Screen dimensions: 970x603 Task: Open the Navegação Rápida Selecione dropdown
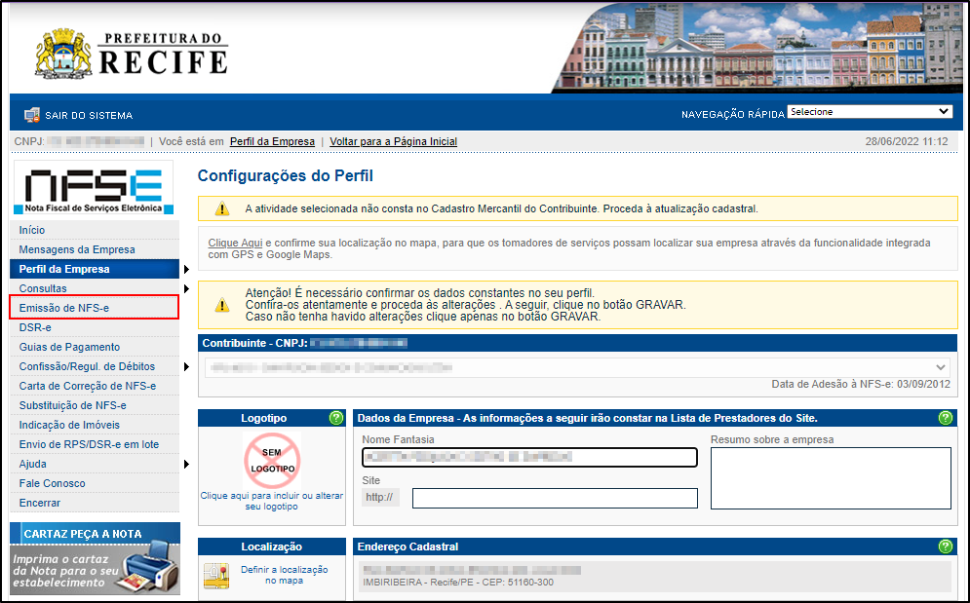pos(870,112)
